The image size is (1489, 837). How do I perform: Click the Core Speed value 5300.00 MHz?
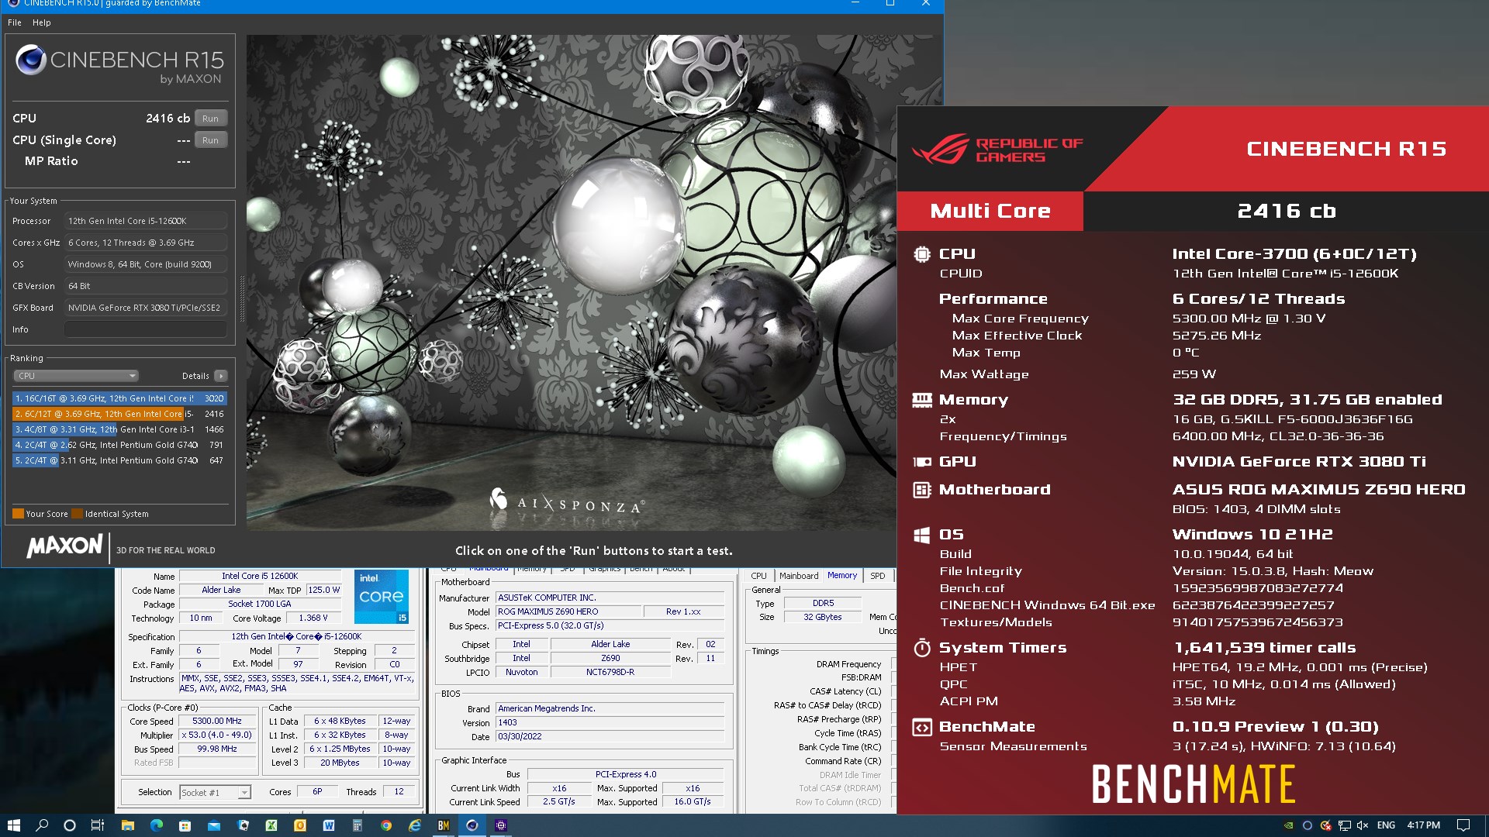217,721
